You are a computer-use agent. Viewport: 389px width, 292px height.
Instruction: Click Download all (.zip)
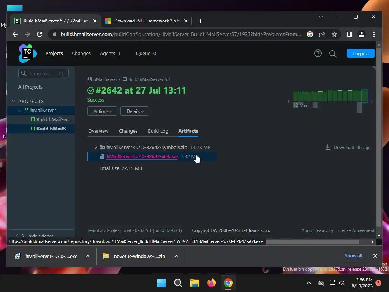click(x=352, y=147)
